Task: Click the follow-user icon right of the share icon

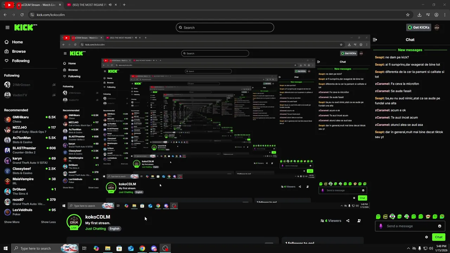Action: click(359, 221)
